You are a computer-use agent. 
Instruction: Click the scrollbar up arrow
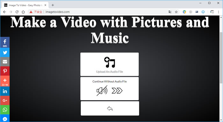coord(221,17)
